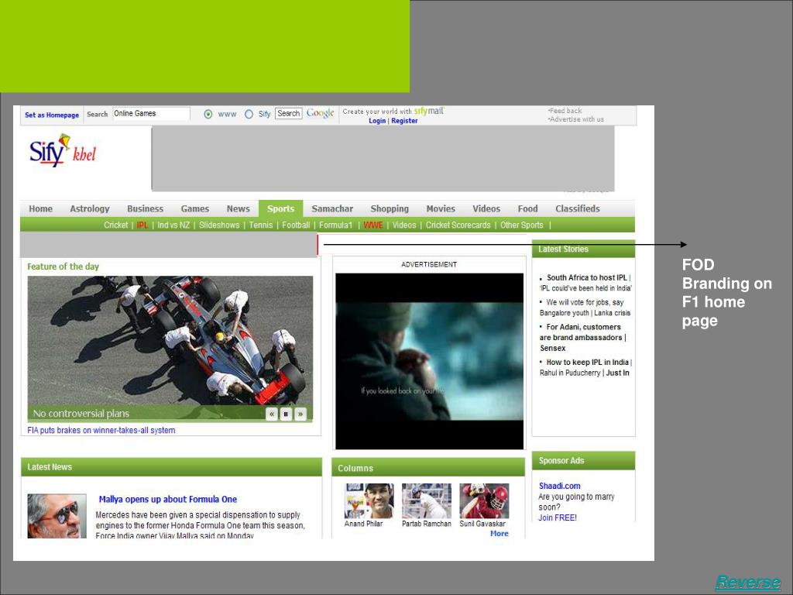Open 'For Adani, customers are brand ambassadors' story

pyautogui.click(x=582, y=332)
